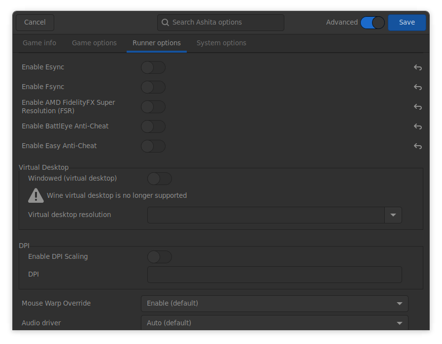This screenshot has width=442, height=344.
Task: Click the virtual desktop warning triangle
Action: (x=35, y=195)
